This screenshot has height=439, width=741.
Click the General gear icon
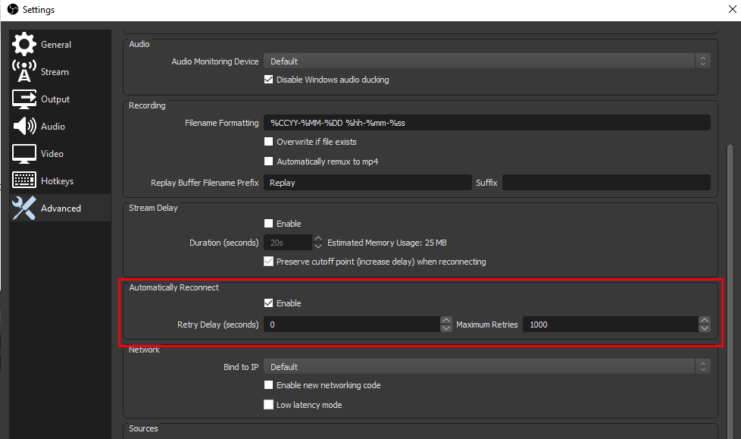pos(23,44)
